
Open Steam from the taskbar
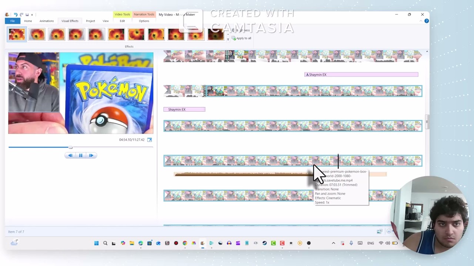click(264, 243)
